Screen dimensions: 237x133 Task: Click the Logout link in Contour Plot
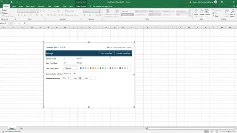(x=129, y=48)
